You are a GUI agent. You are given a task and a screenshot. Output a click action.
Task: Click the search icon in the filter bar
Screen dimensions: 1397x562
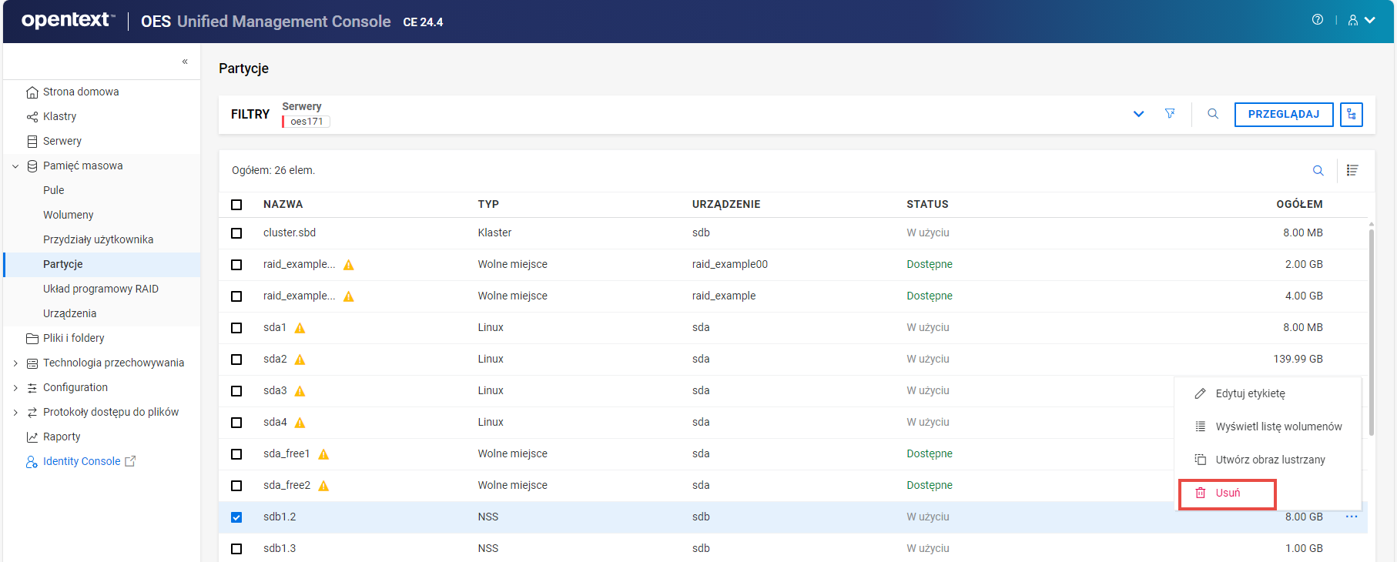pos(1213,114)
